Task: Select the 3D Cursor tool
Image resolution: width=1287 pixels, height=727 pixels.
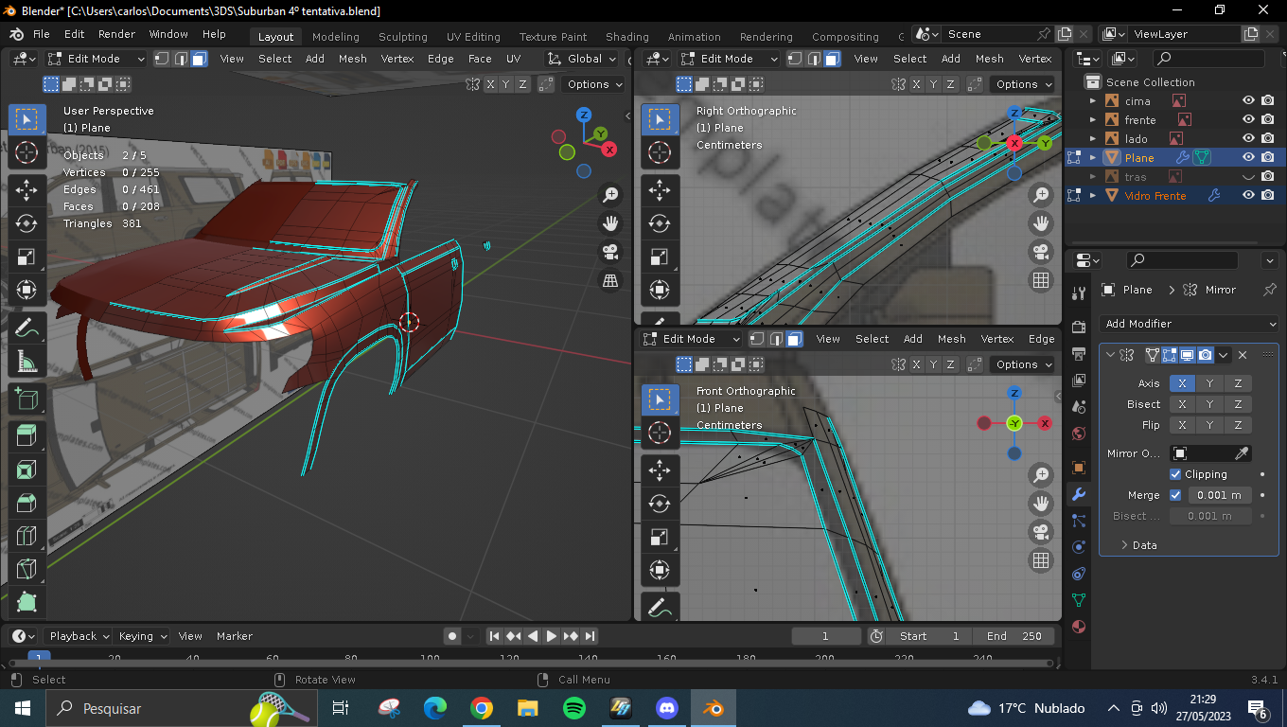Action: click(26, 152)
